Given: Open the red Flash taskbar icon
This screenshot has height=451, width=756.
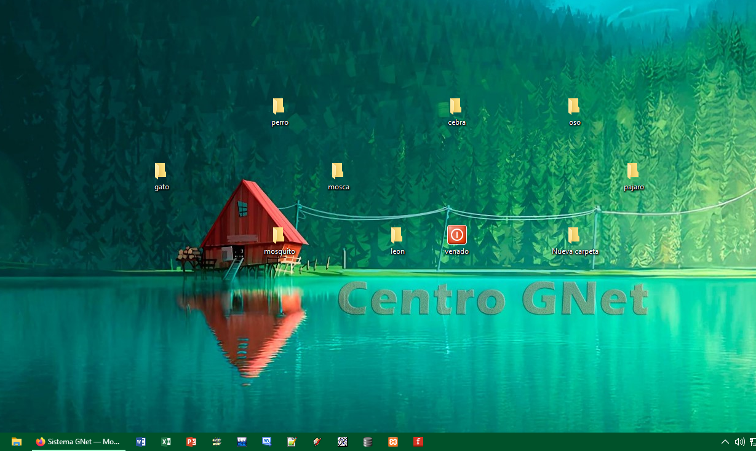Looking at the screenshot, I should (418, 442).
